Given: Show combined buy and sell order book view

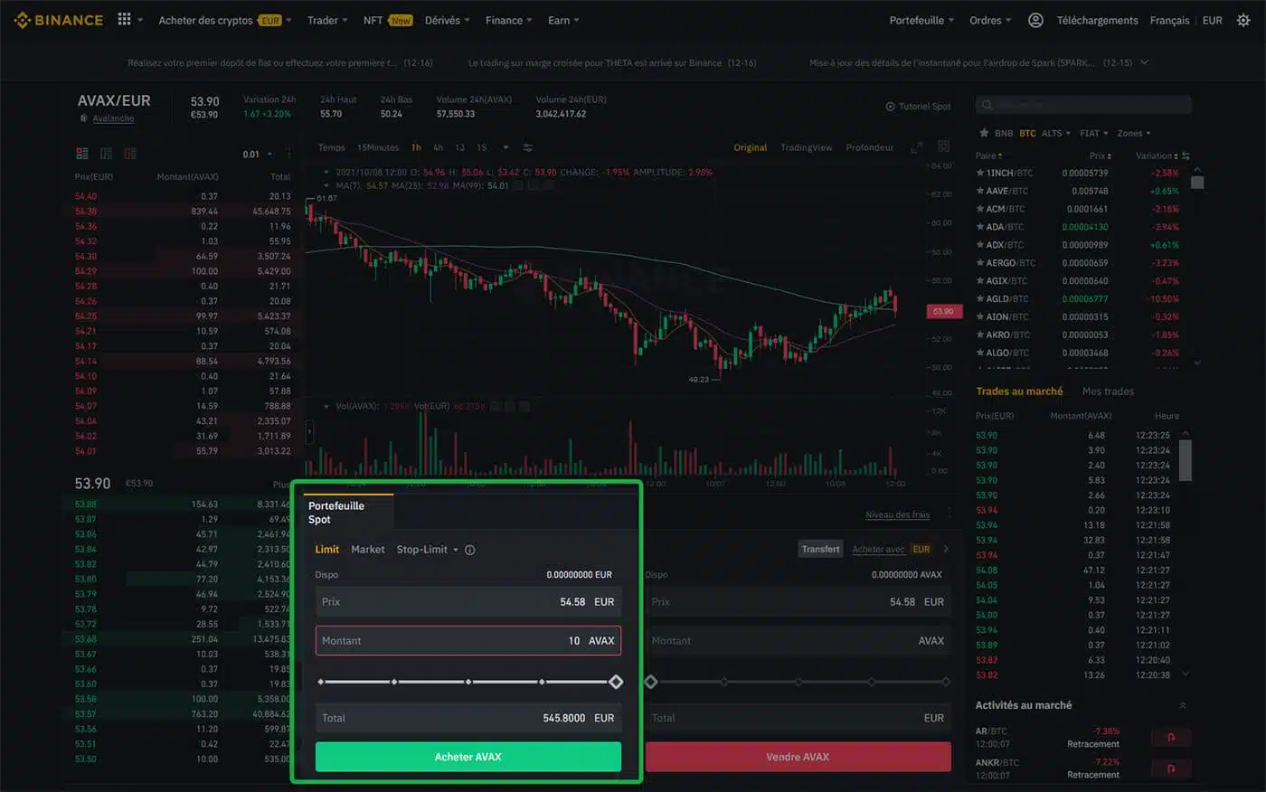Looking at the screenshot, I should 82,154.
